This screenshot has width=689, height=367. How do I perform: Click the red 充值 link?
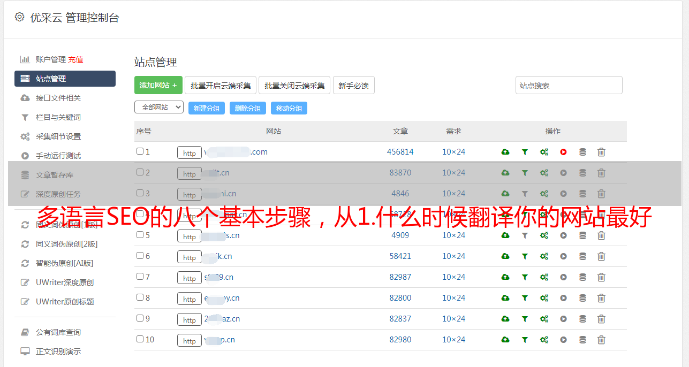pyautogui.click(x=75, y=59)
